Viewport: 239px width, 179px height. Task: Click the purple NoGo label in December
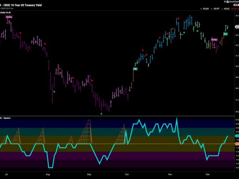(214, 40)
